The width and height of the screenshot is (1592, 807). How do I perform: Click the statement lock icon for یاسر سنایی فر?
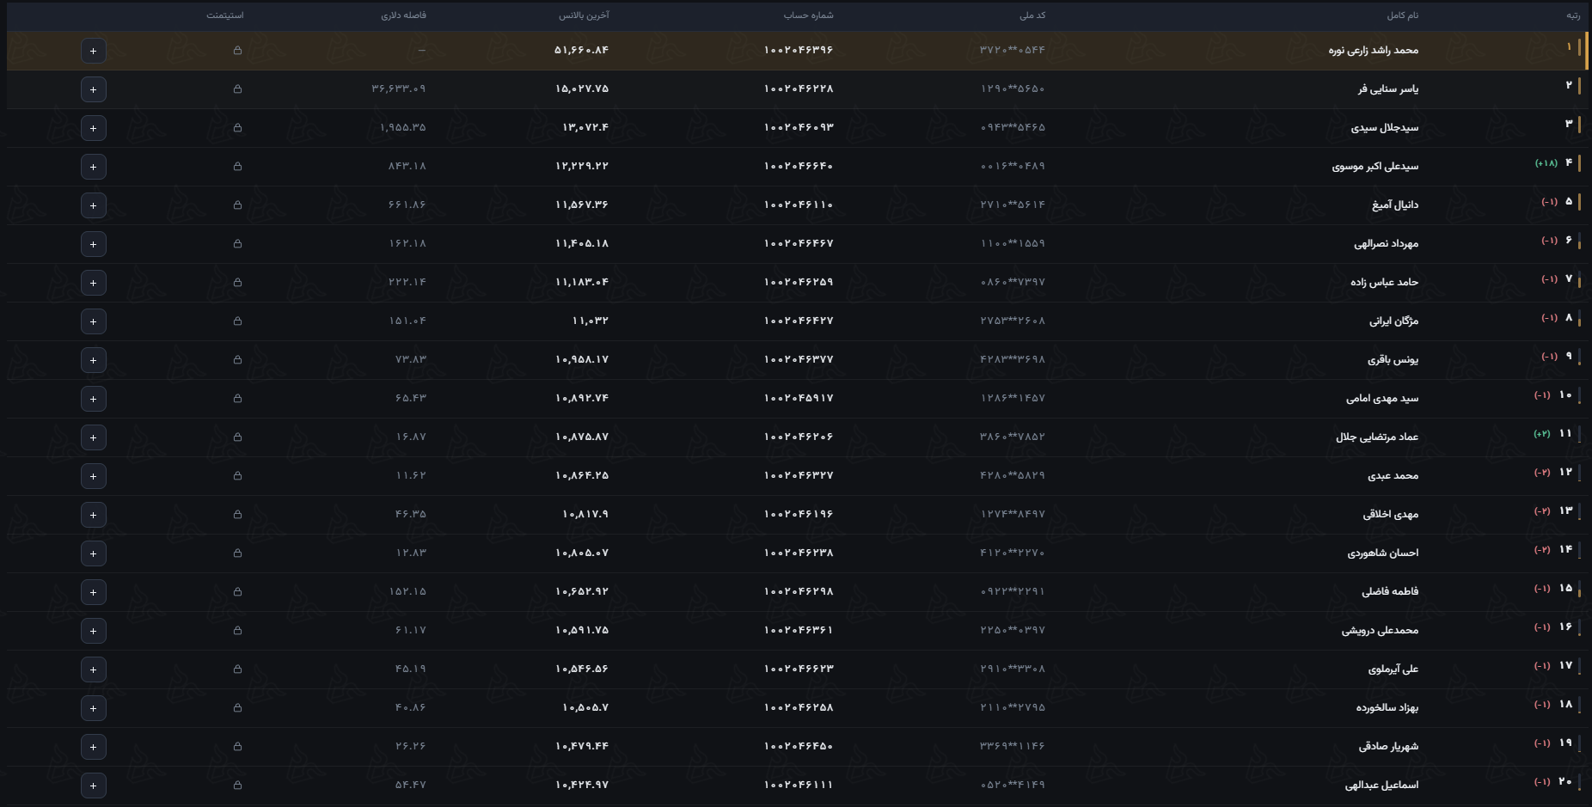pyautogui.click(x=237, y=89)
